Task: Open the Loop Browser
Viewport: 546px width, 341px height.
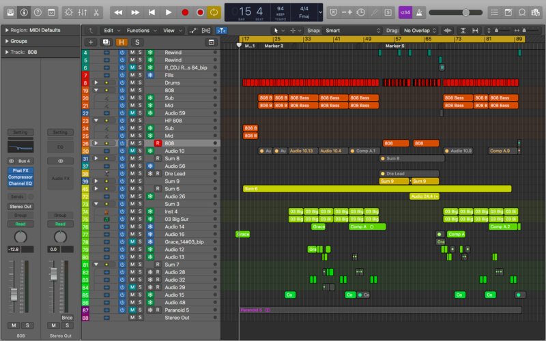Action: tap(523, 12)
